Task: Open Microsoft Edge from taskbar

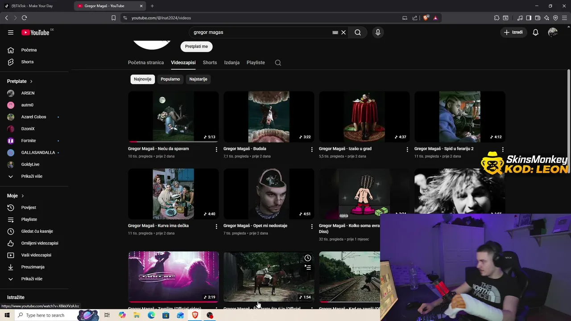Action: pyautogui.click(x=151, y=315)
